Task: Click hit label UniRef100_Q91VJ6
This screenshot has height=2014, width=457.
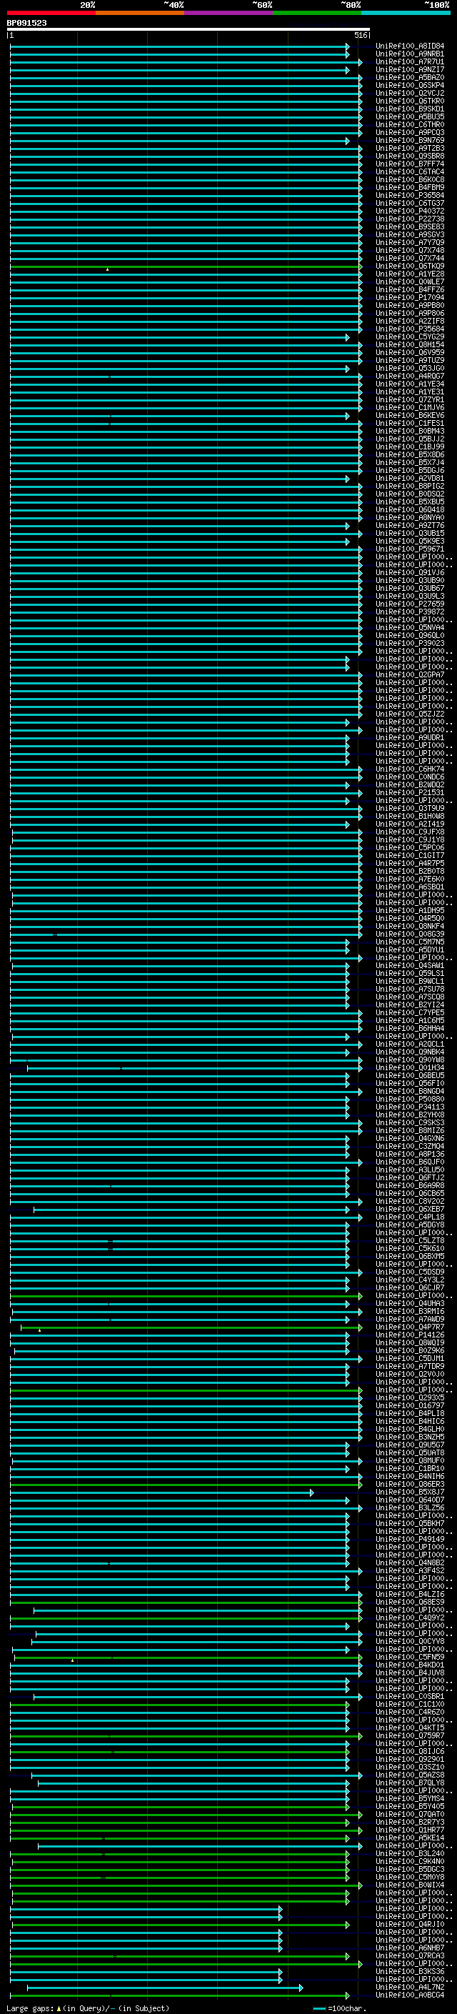Action: click(409, 572)
